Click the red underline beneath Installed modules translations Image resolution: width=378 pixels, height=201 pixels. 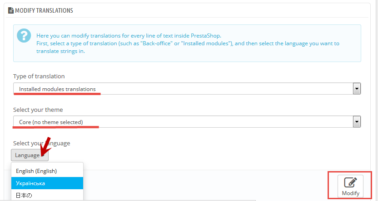coord(57,94)
